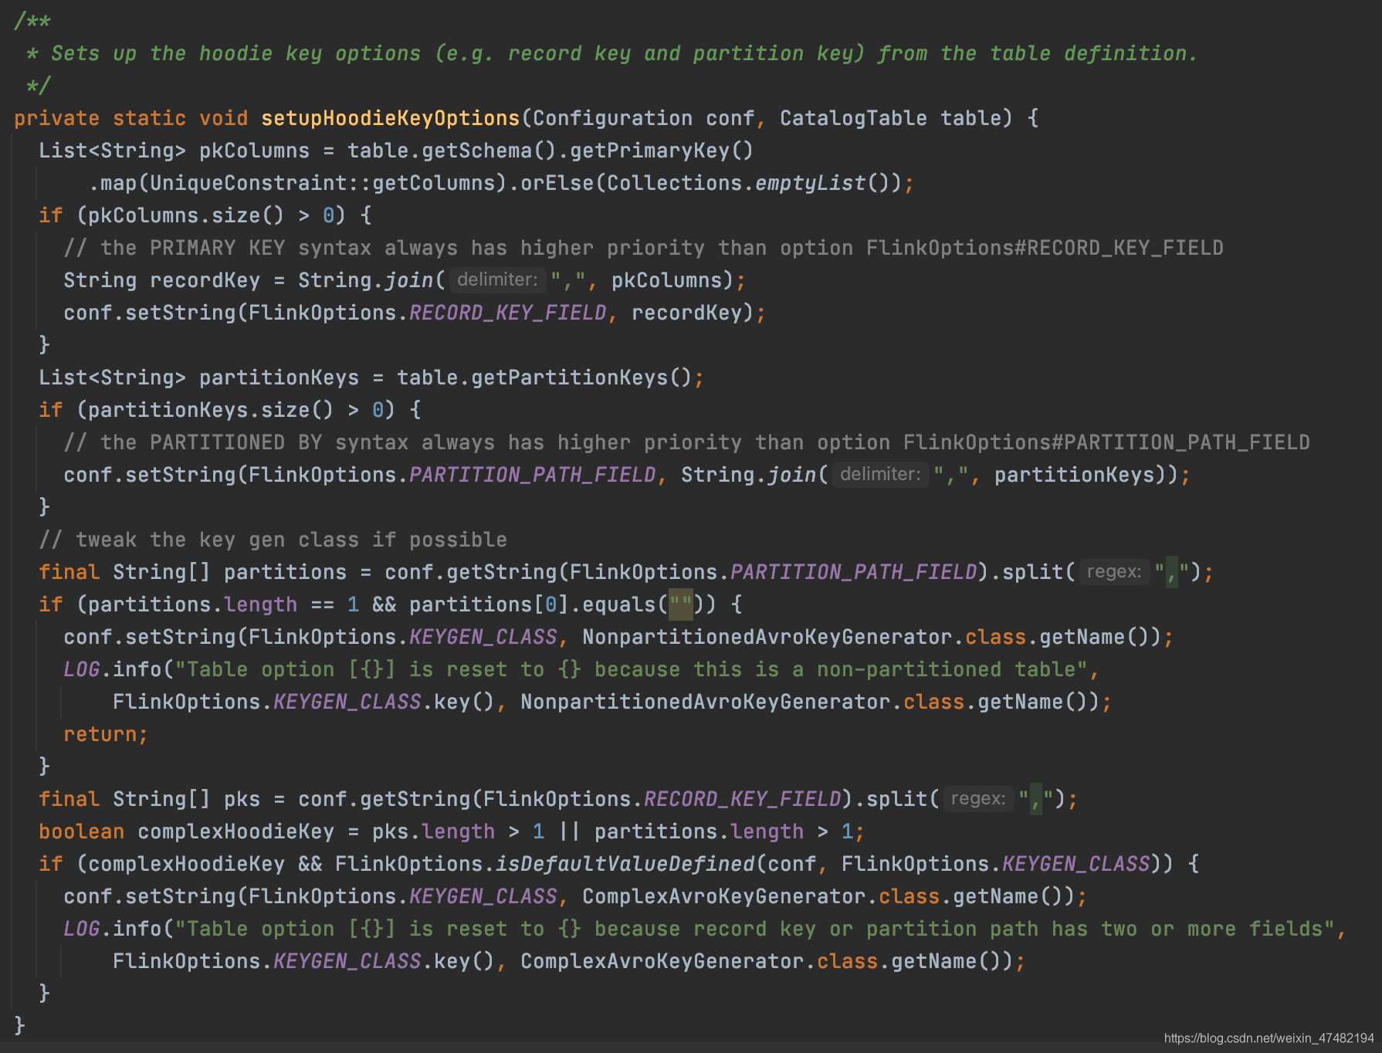This screenshot has width=1382, height=1053.
Task: Click 'private static void' keywords
Action: 130,118
